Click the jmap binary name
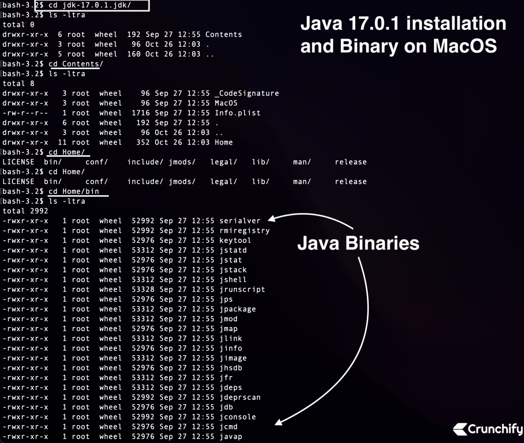The image size is (524, 443). point(228,329)
